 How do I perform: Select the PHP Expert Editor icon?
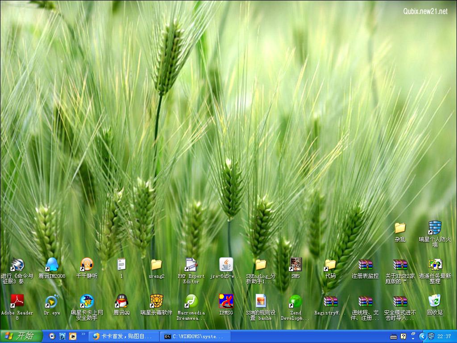pos(191,264)
